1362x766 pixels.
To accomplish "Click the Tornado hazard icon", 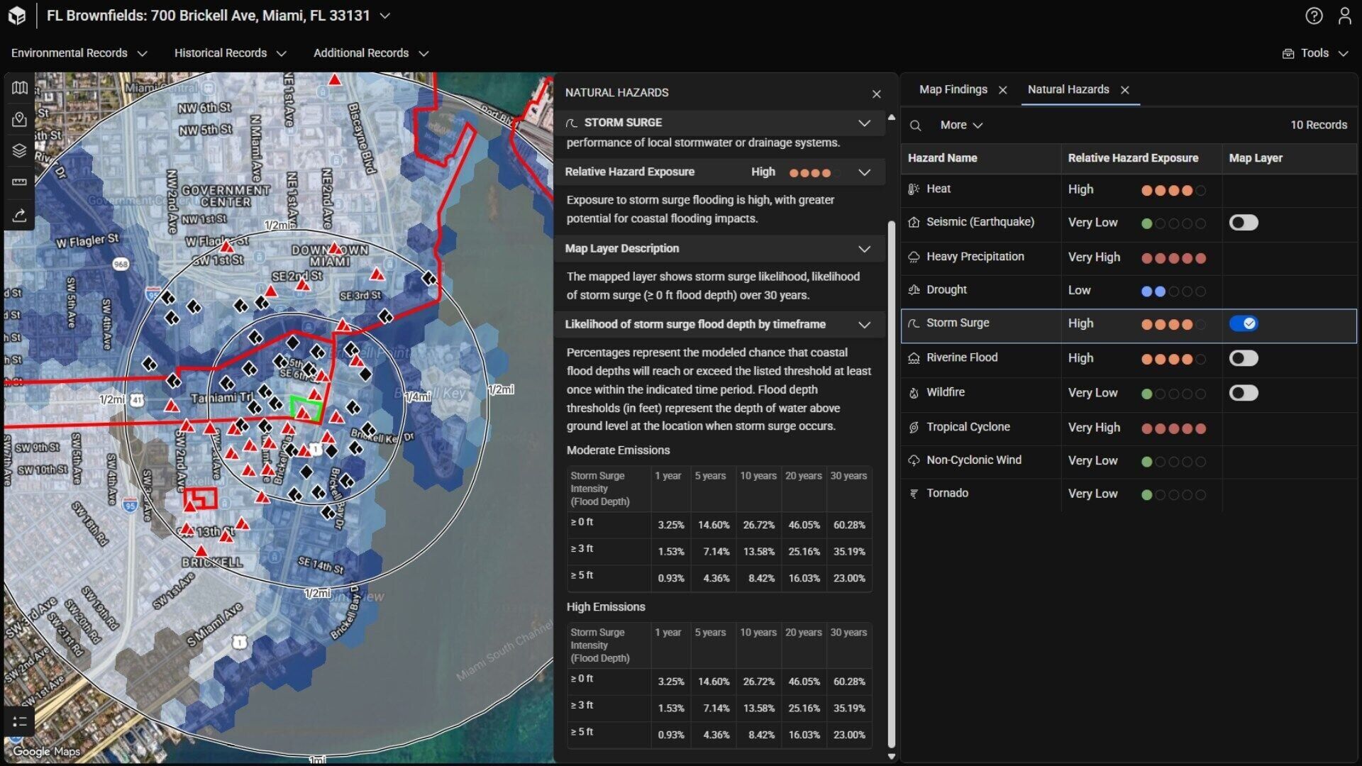I will 914,494.
